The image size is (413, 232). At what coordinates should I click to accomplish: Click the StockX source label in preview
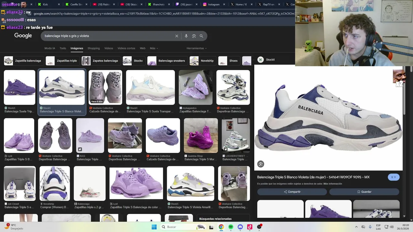(x=270, y=60)
